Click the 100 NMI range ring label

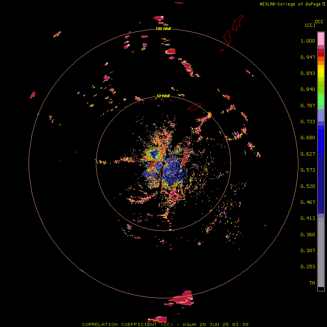coord(163,29)
